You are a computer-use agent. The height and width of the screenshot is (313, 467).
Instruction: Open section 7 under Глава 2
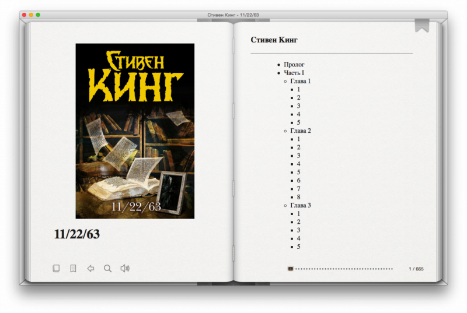[x=298, y=189]
